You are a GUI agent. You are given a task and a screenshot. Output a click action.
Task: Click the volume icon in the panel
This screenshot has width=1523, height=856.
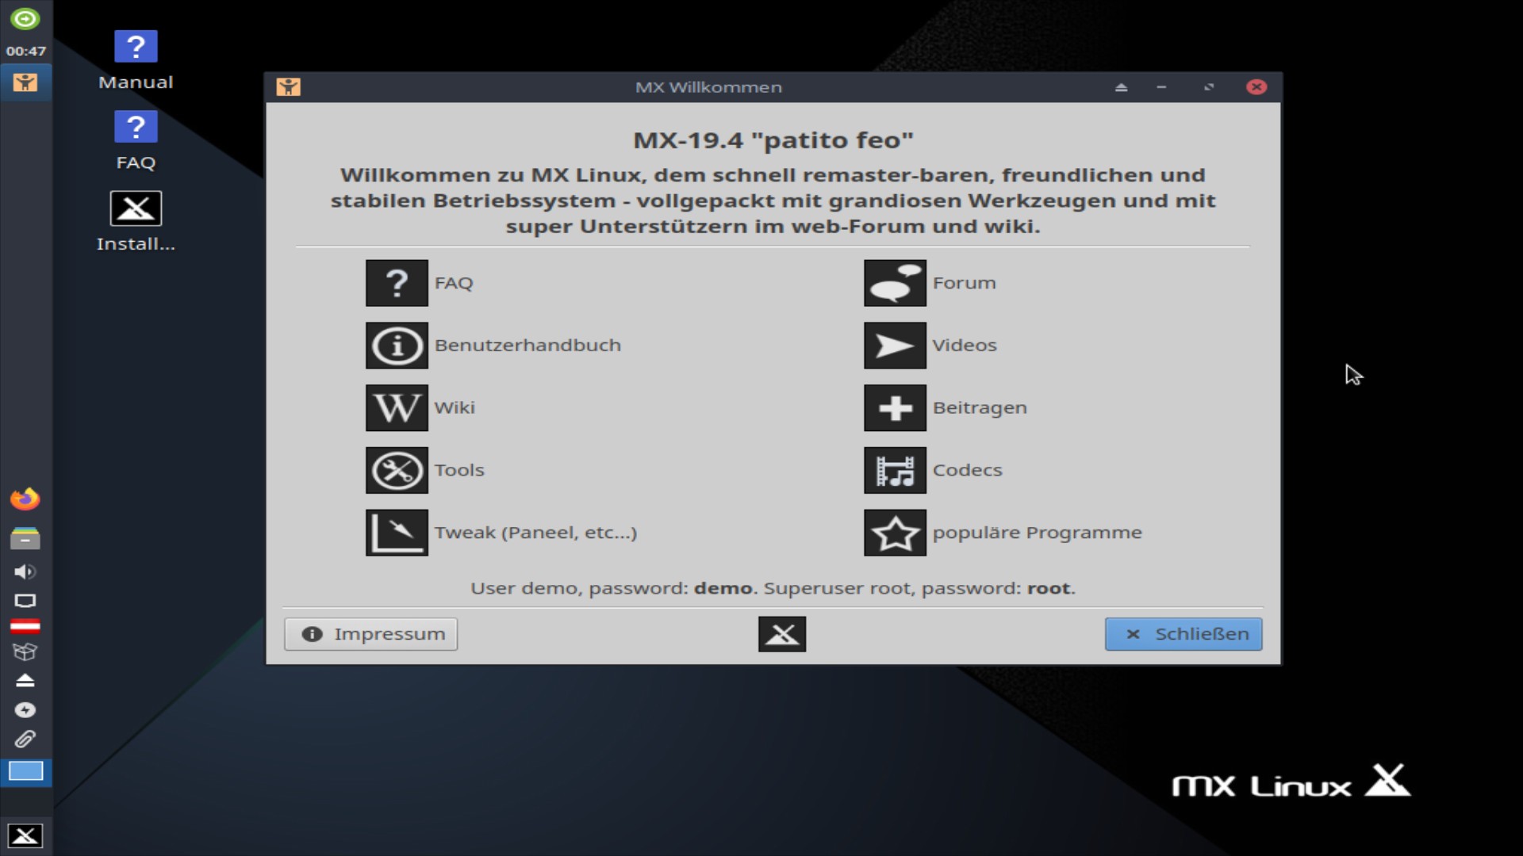(x=25, y=572)
